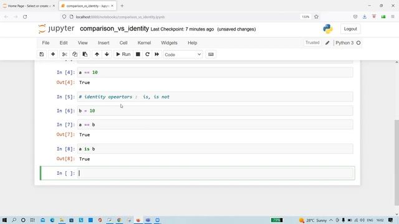Select the identity operators comment cell
This screenshot has height=224, width=399.
(x=215, y=97)
